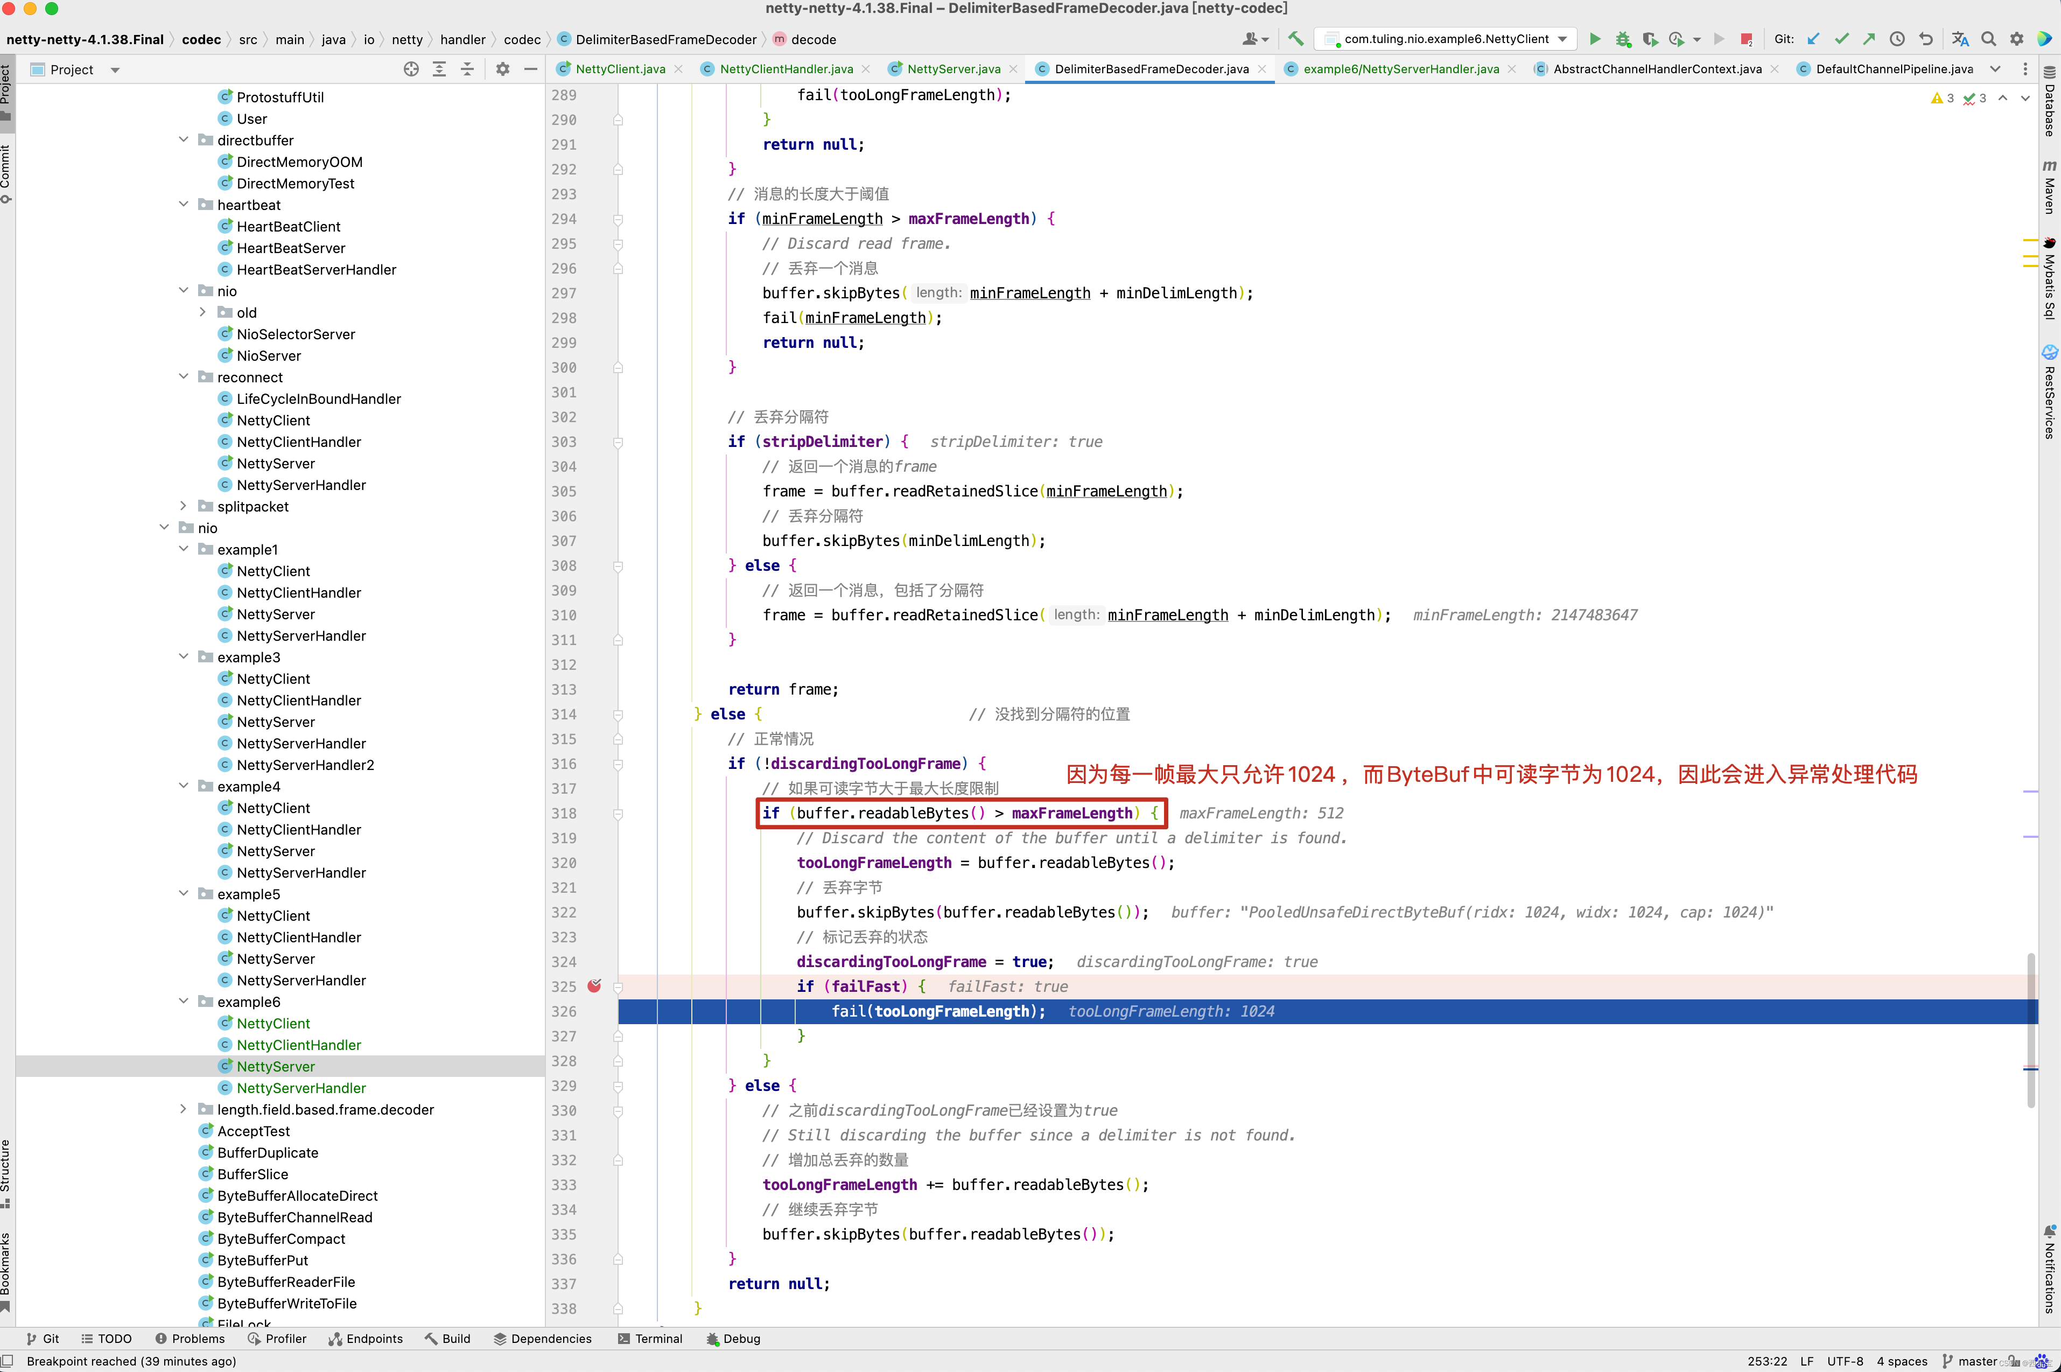Switch to example6/NettyServerHandler.java tab

(x=1400, y=69)
